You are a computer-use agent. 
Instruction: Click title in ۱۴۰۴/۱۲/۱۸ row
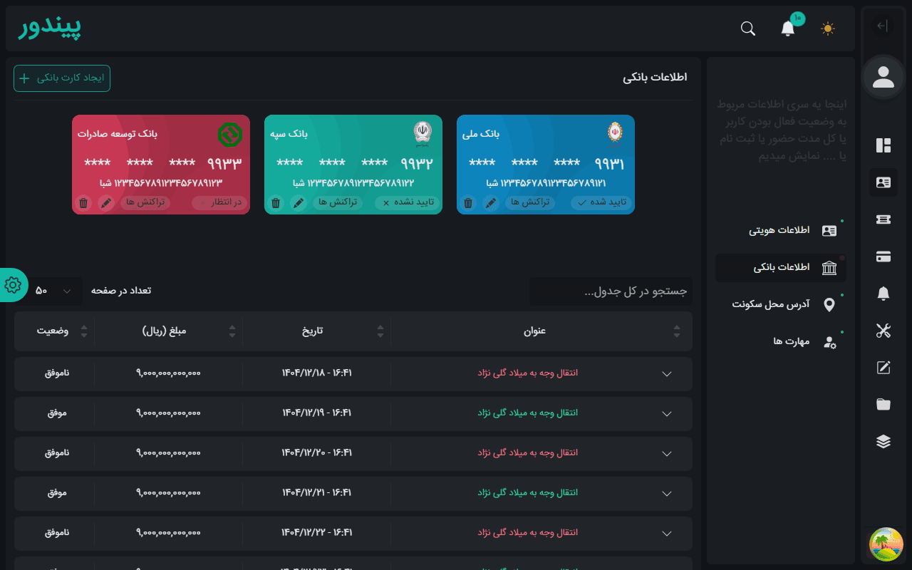pyautogui.click(x=528, y=373)
